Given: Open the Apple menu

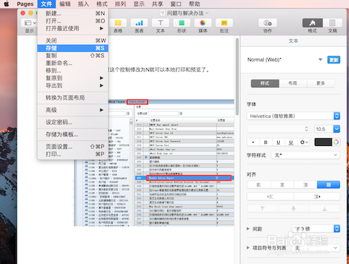Looking at the screenshot, I should coord(6,3).
